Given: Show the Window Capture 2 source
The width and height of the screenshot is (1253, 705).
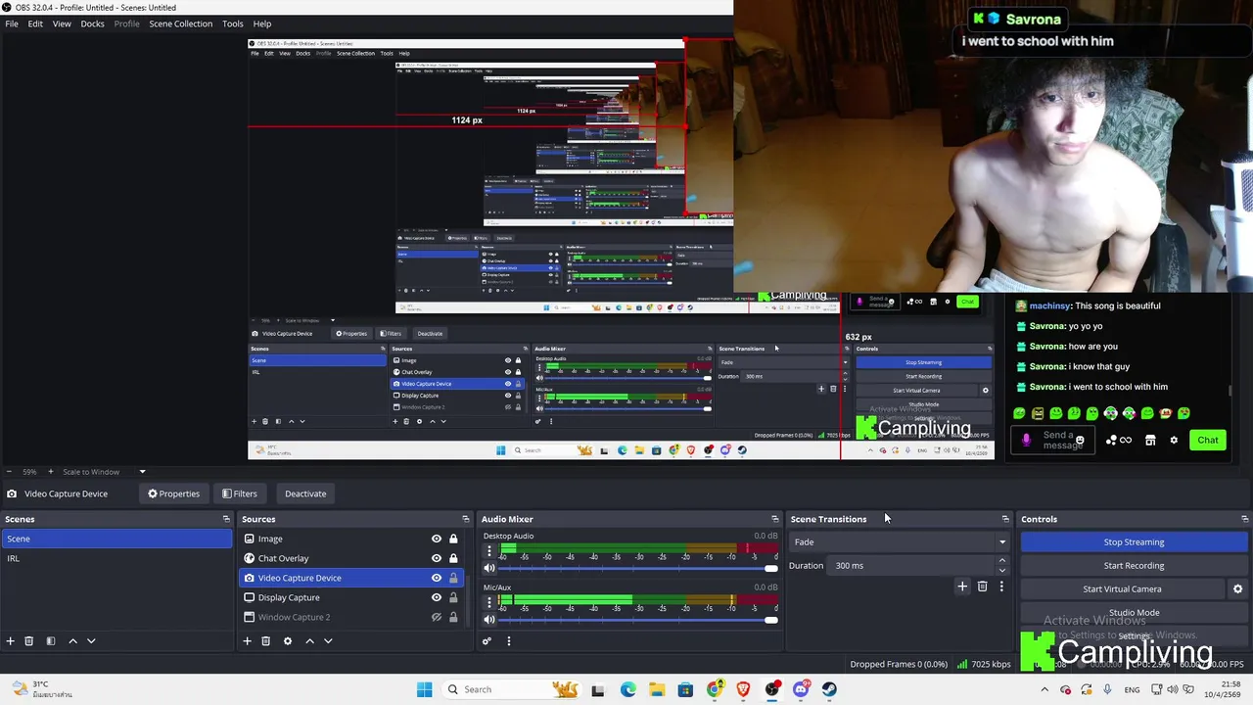Looking at the screenshot, I should 437,617.
